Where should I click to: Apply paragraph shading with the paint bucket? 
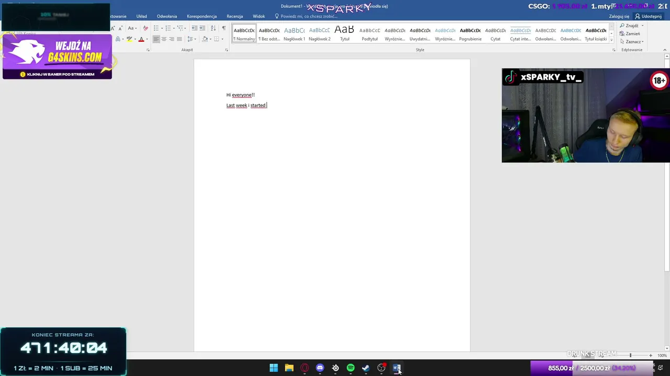coord(205,39)
